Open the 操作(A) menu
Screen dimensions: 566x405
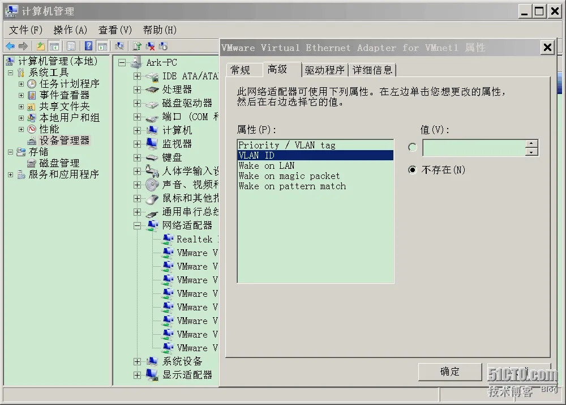(70, 30)
